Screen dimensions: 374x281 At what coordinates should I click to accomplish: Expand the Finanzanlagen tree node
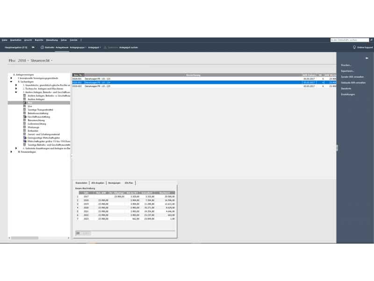pos(11,152)
